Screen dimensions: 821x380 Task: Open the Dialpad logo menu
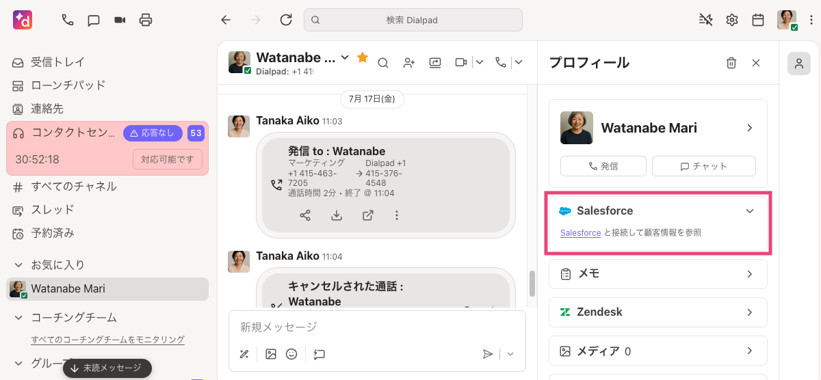pyautogui.click(x=23, y=20)
